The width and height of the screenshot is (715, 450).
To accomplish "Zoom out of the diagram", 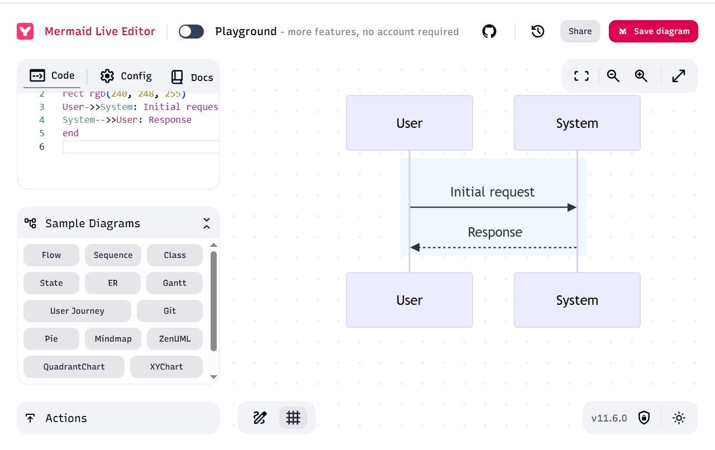I will tap(613, 76).
